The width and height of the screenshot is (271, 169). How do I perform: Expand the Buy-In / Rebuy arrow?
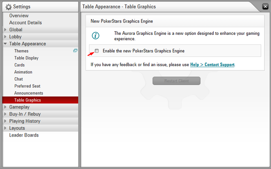5,114
